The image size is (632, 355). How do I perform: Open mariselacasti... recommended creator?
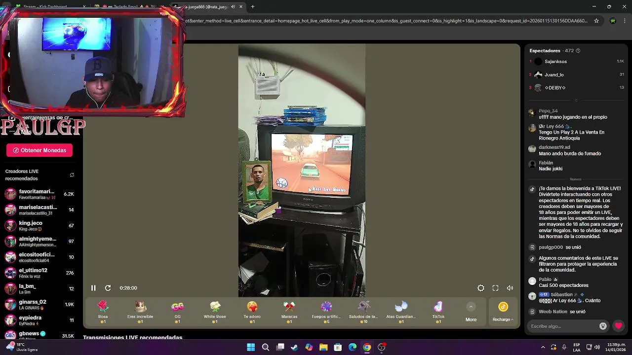[x=39, y=210]
